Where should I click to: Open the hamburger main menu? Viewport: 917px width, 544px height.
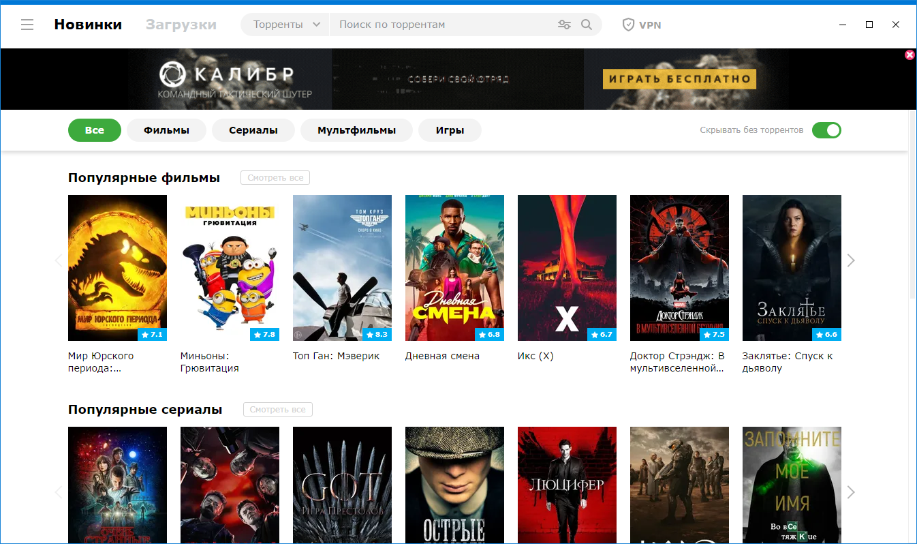27,25
